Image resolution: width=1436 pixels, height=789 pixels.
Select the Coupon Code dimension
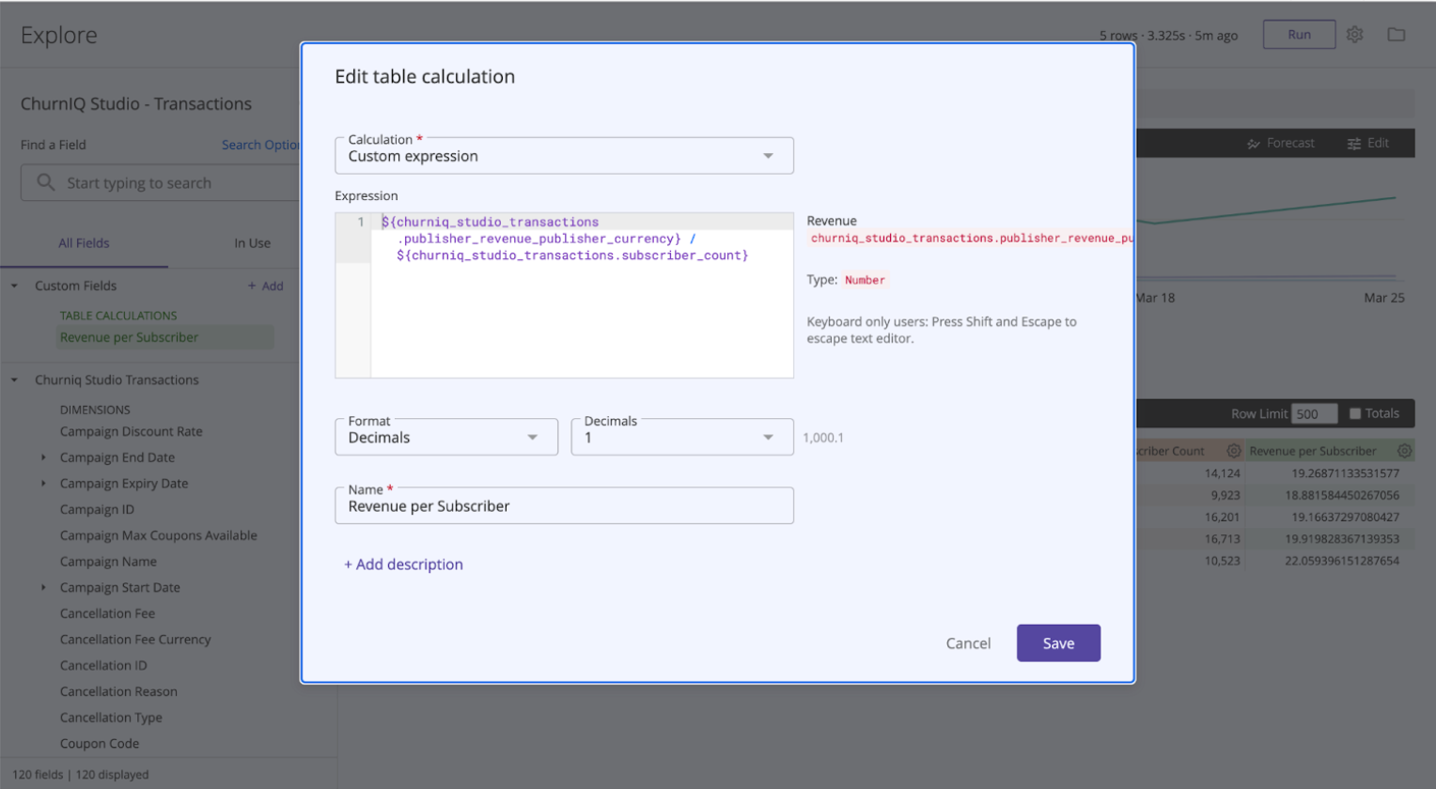pyautogui.click(x=100, y=744)
